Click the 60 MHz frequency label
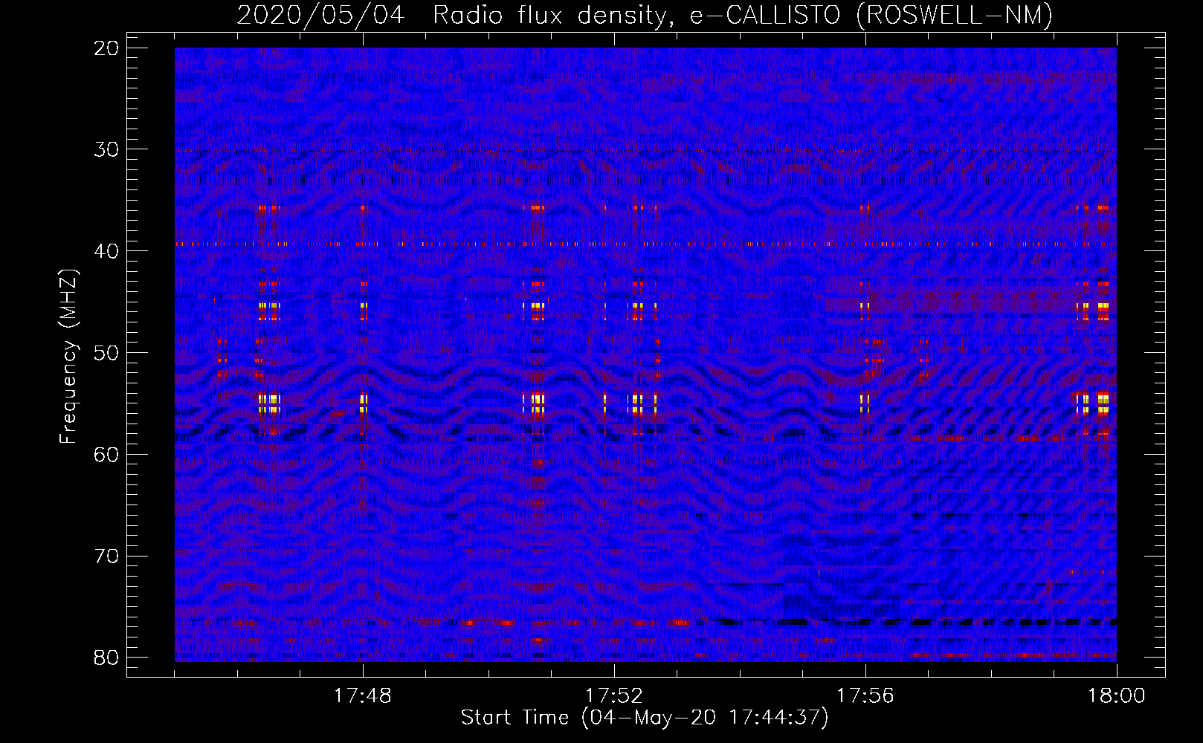Screen dimensions: 1203x743 click(x=107, y=455)
